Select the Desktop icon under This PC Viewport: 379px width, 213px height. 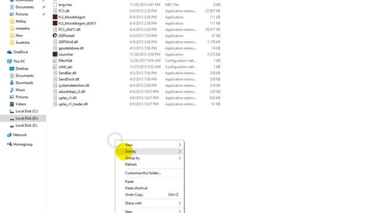click(x=12, y=69)
